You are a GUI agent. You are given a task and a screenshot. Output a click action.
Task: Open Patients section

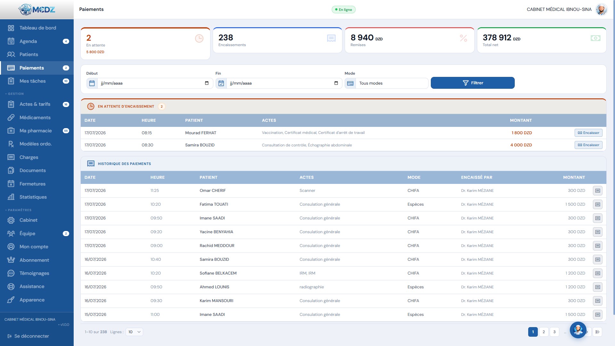point(37,54)
